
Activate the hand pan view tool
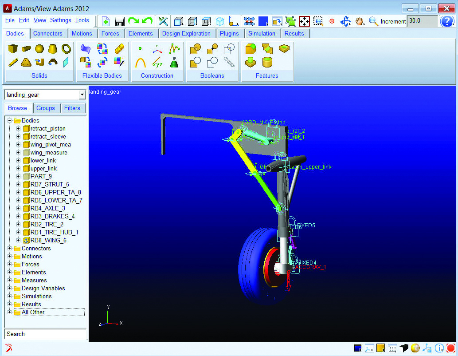point(359,21)
